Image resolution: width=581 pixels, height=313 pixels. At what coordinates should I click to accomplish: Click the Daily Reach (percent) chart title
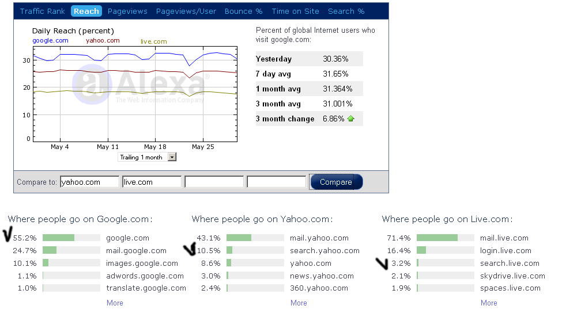pyautogui.click(x=73, y=31)
